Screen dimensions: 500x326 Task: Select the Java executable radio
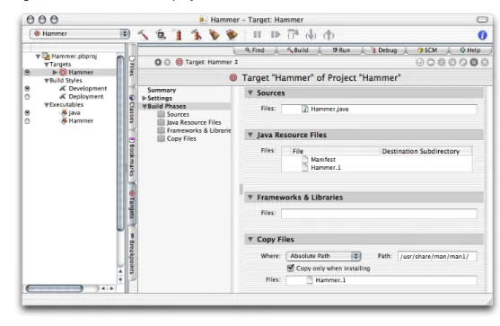27,112
